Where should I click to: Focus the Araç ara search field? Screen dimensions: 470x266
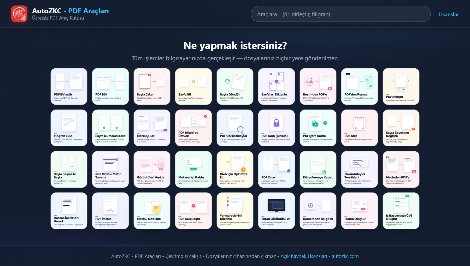(340, 14)
